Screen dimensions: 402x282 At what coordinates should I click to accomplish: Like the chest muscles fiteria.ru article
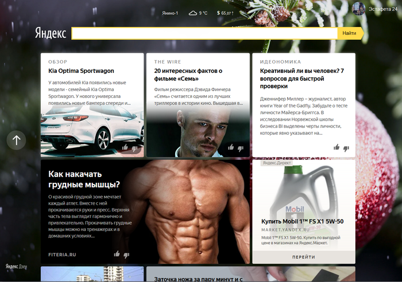(117, 253)
